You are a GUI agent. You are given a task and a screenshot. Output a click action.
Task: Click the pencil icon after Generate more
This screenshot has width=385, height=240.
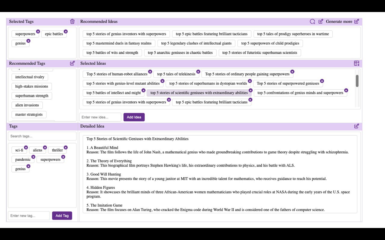[x=357, y=21]
